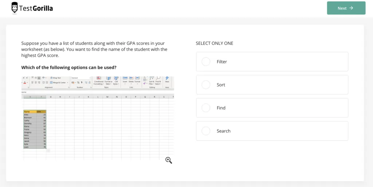Click the clear eraser icon in the Editing group
This screenshot has width=373, height=187.
145,83
